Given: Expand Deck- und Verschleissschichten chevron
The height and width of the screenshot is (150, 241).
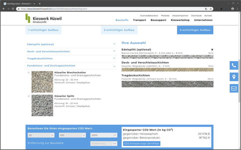Looking at the screenshot, I should coord(114,51).
